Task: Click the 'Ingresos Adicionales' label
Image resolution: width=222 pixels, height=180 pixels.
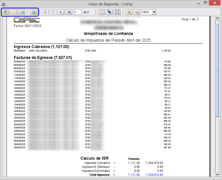Action: click(x=96, y=171)
